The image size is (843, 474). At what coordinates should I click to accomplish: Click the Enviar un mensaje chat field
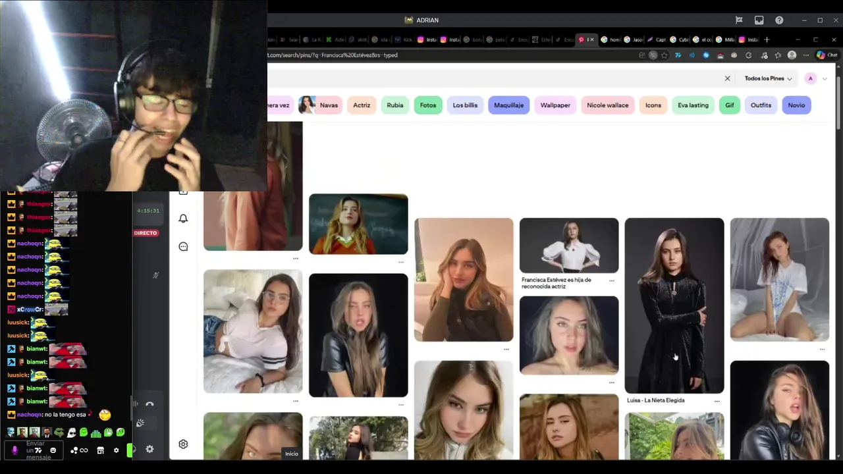pos(33,450)
